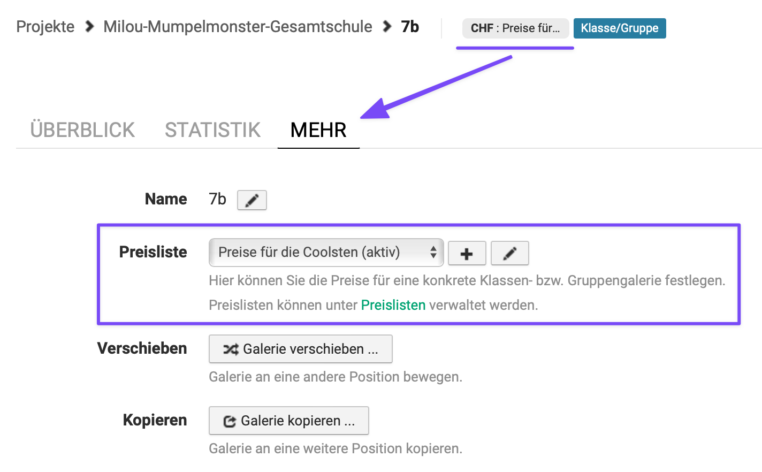Add a new Preisliste with the plus icon
Screen dimensions: 762x472
coord(467,253)
